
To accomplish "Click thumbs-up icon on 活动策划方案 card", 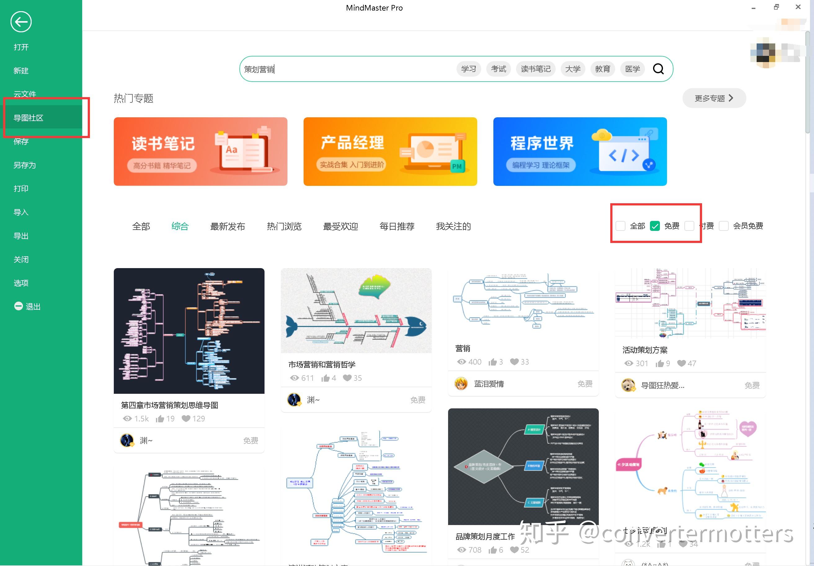I will click(x=660, y=363).
